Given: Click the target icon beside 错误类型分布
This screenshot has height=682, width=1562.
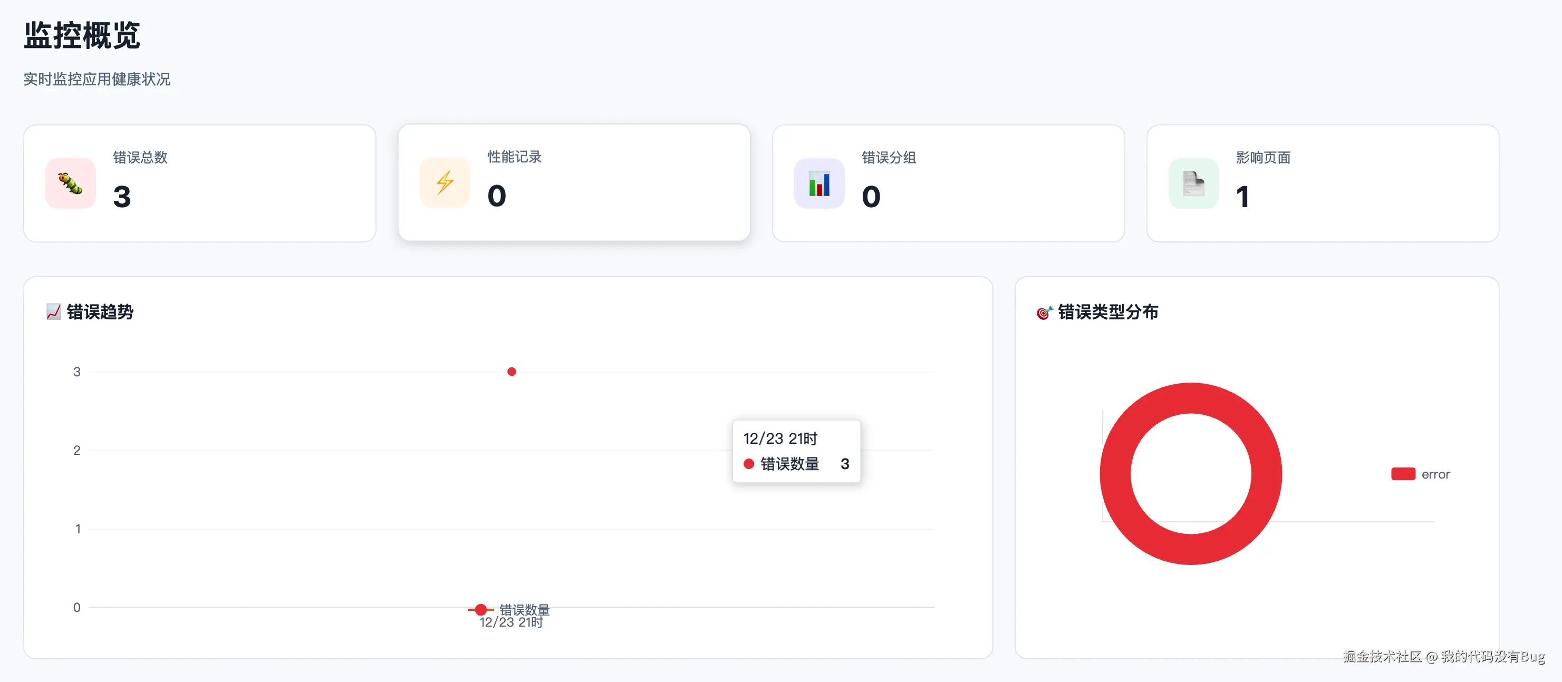Looking at the screenshot, I should coord(1044,312).
